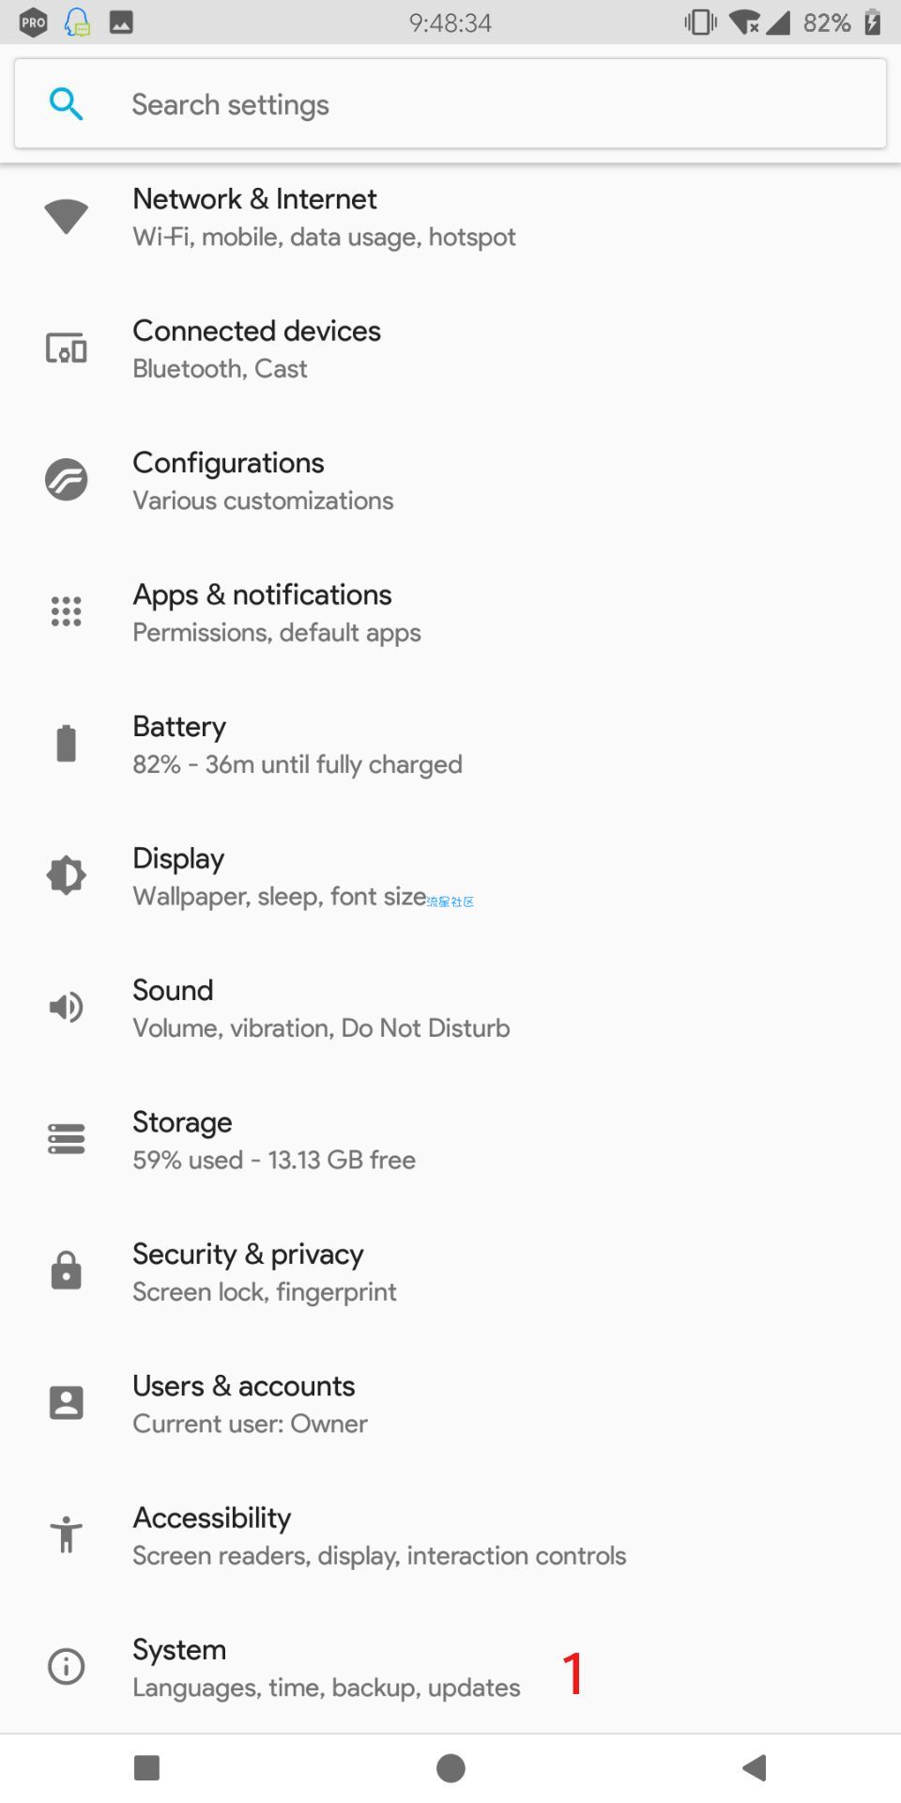Open Network & Internet settings
The height and width of the screenshot is (1803, 901).
click(x=450, y=217)
